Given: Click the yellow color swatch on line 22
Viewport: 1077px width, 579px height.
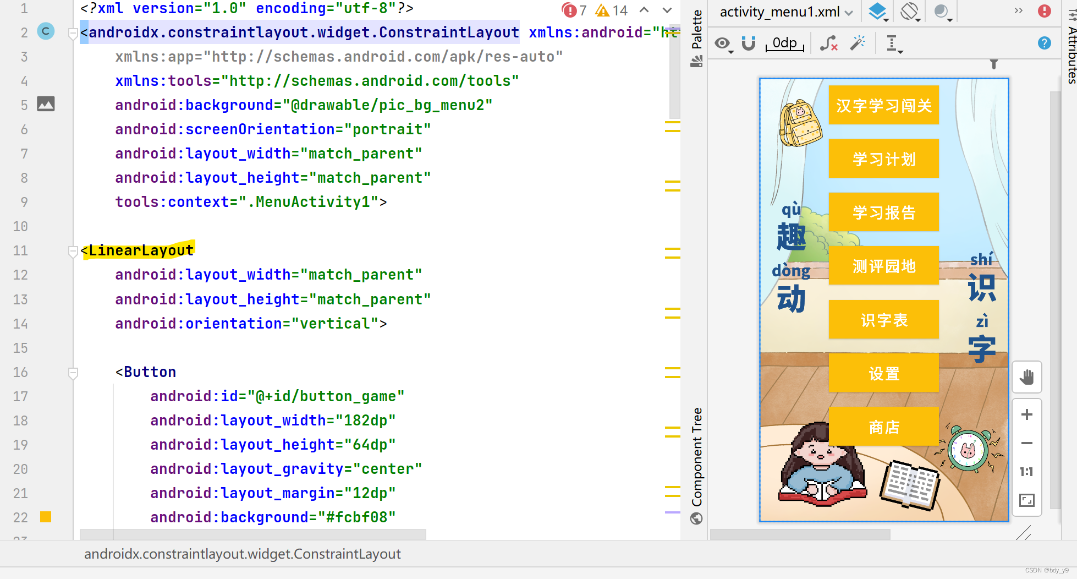Looking at the screenshot, I should pyautogui.click(x=46, y=517).
